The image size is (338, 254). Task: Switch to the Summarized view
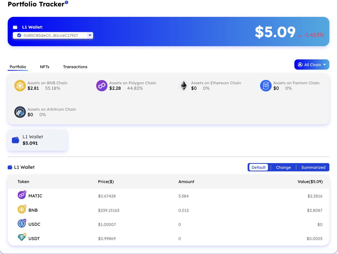(x=313, y=167)
